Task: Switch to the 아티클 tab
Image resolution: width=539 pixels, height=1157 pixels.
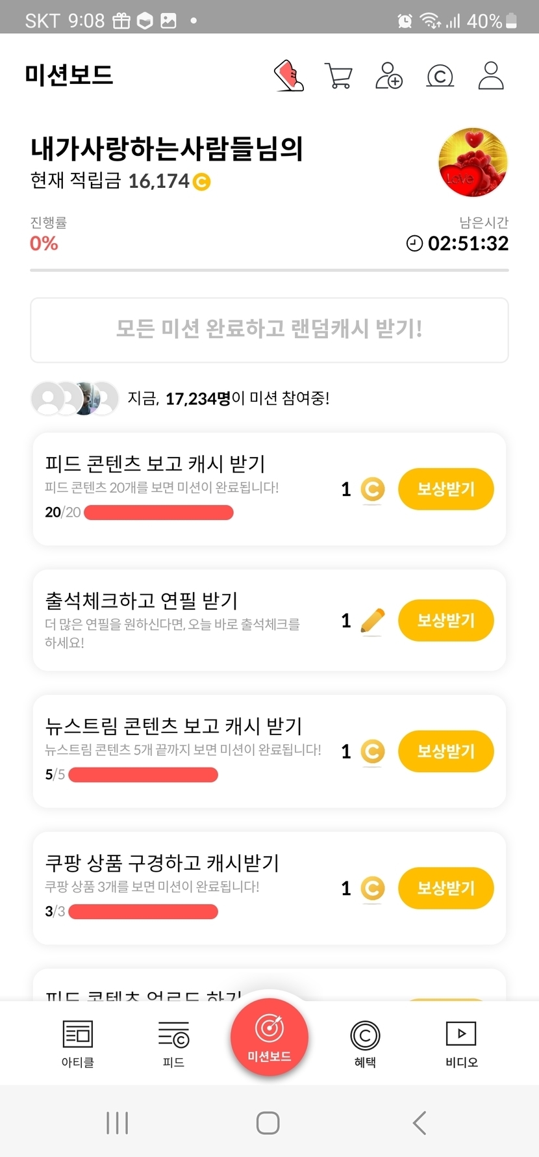Action: click(x=78, y=1043)
